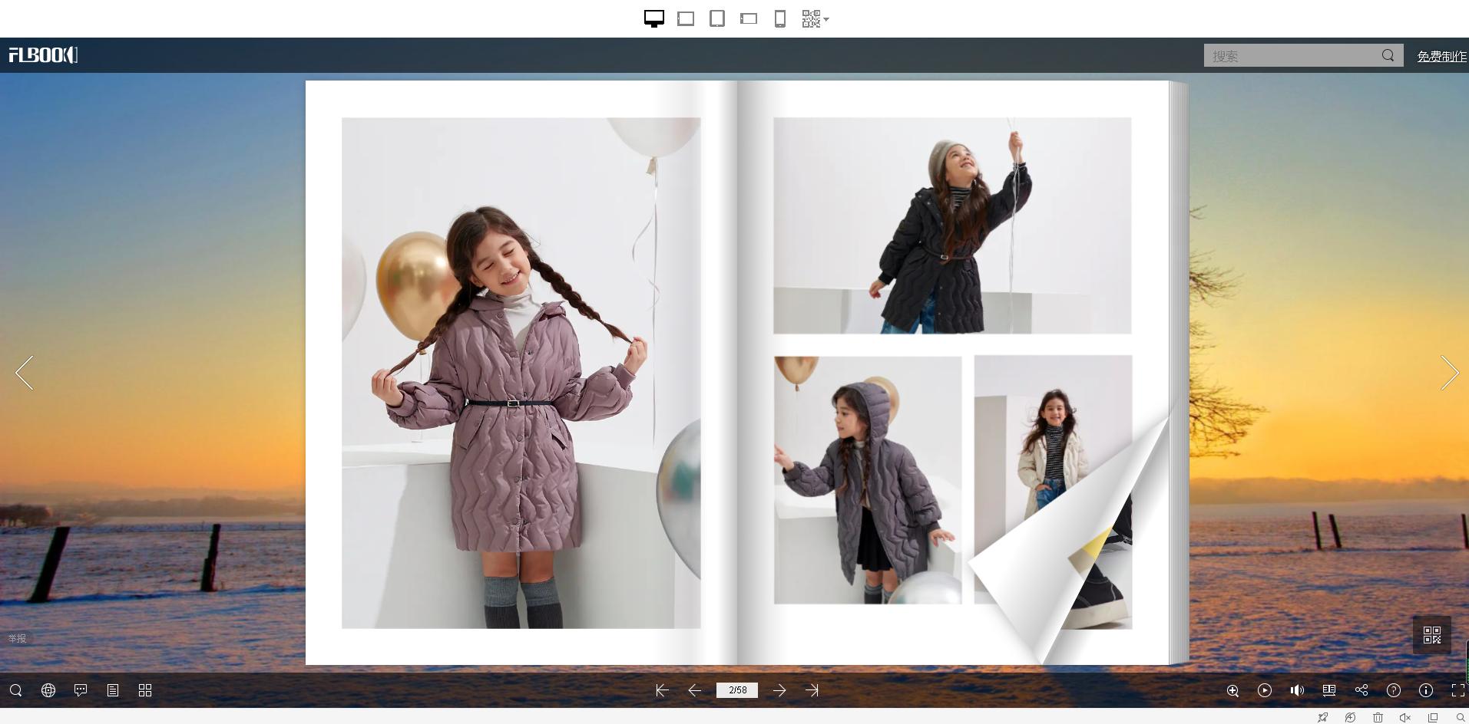
Task: Click the globe language icon
Action: [x=48, y=690]
